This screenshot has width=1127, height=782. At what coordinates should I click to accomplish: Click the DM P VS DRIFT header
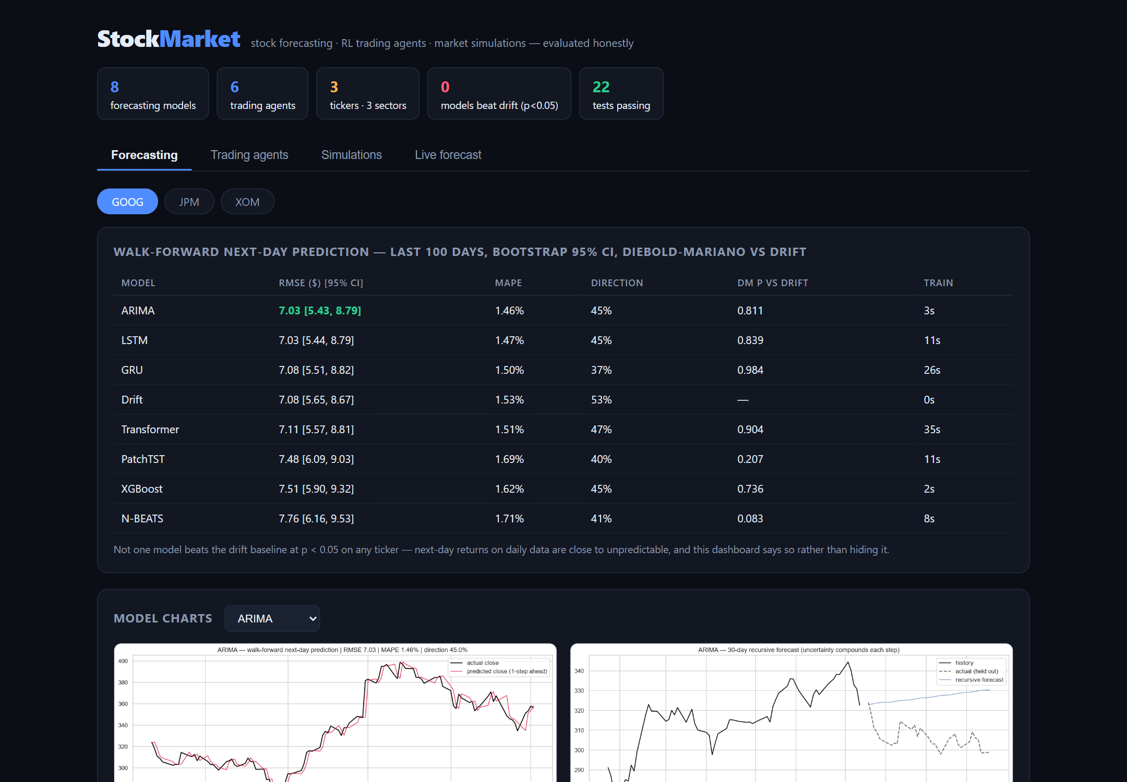(x=772, y=283)
